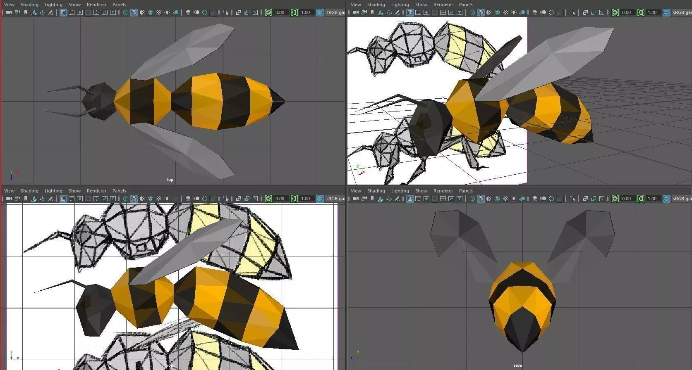
Task: Click Select Camera icon in perspective panel
Action: 355,12
